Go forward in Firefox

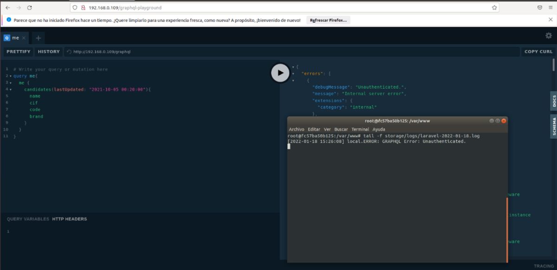[19, 7]
